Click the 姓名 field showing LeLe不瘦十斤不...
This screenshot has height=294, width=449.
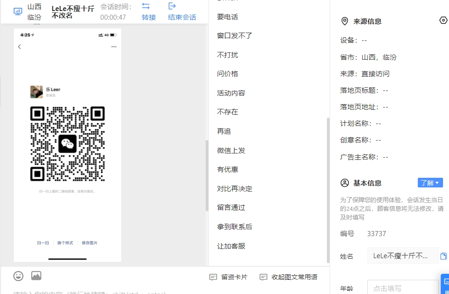(x=403, y=255)
